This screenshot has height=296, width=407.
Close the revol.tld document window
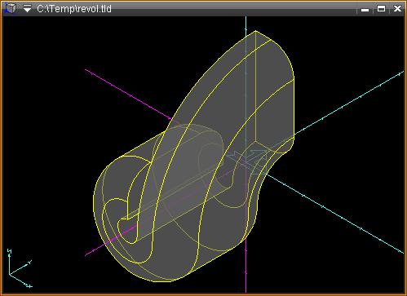[397, 9]
